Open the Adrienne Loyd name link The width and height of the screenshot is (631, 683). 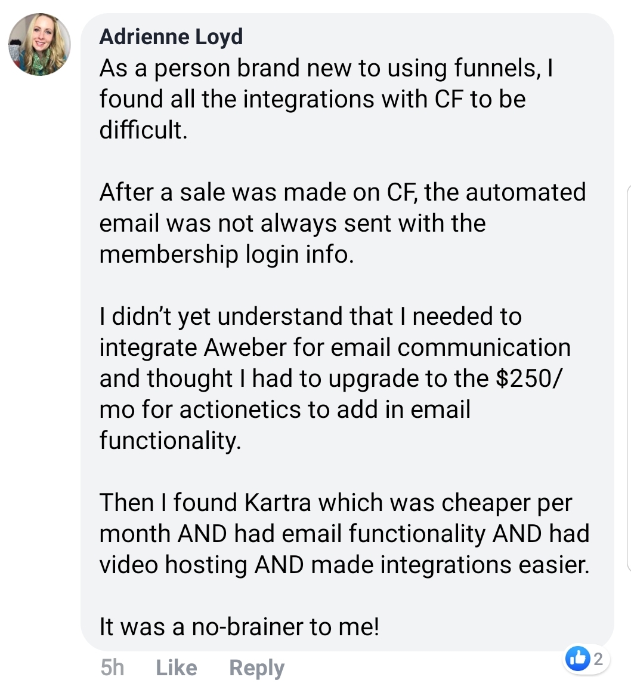pyautogui.click(x=171, y=37)
